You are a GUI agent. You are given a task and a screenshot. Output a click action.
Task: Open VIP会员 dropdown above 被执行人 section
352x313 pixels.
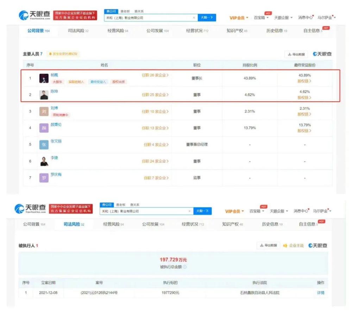click(234, 211)
